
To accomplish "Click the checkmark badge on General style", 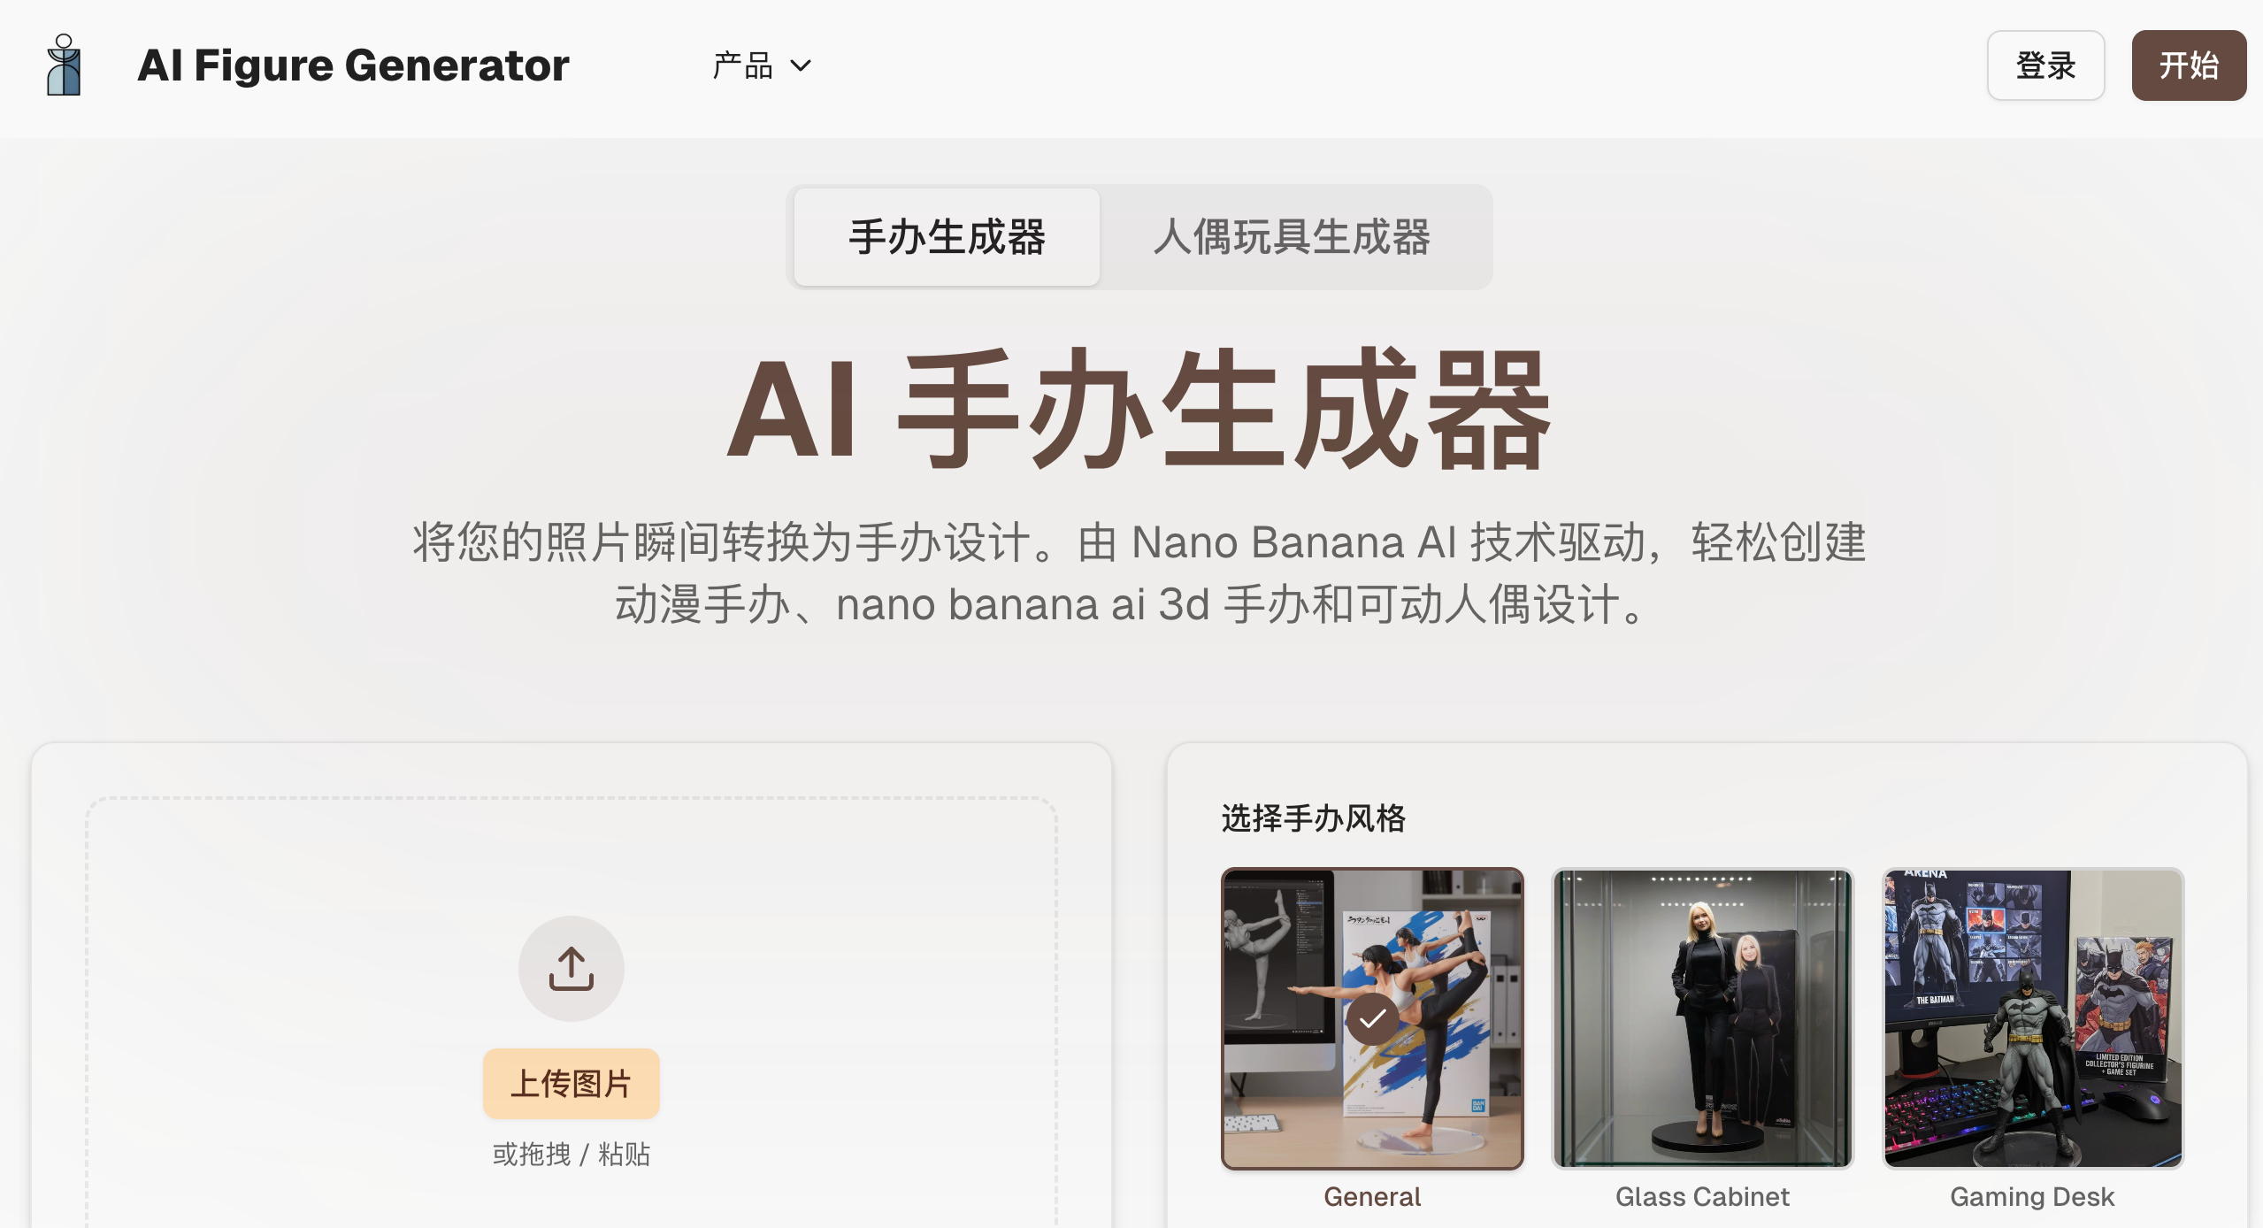I will pos(1372,1019).
